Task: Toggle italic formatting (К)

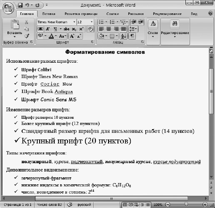Action: coord(47,29)
